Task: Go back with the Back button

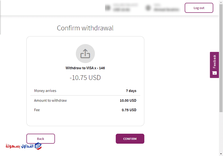Action: click(40, 139)
